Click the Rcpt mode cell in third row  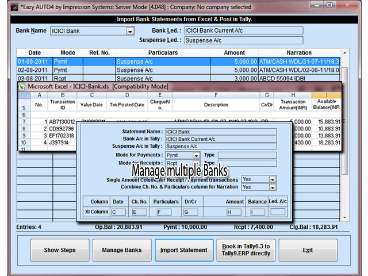pyautogui.click(x=68, y=78)
